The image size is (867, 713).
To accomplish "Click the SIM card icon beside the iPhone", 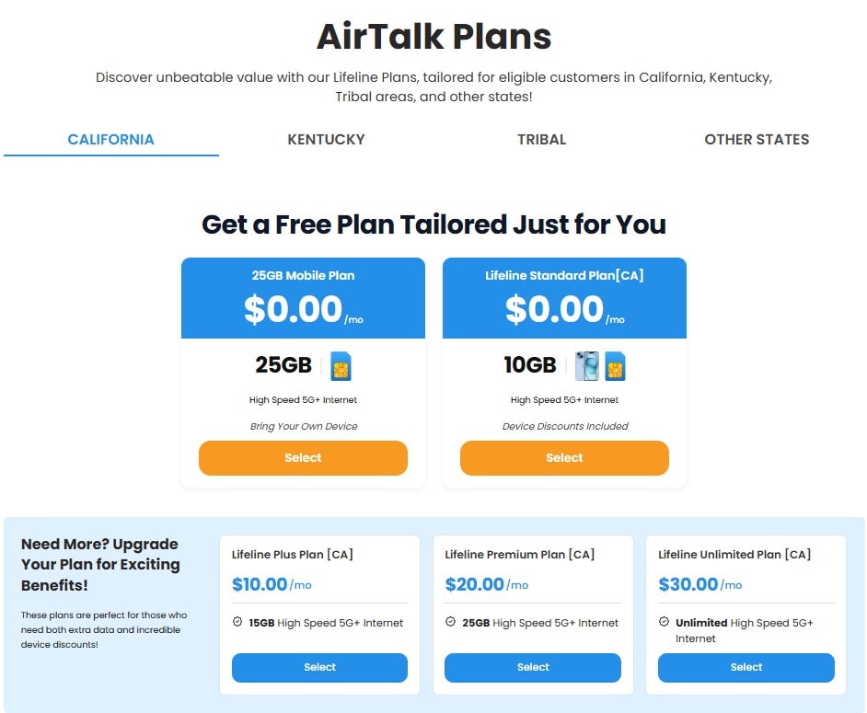I will click(x=615, y=366).
